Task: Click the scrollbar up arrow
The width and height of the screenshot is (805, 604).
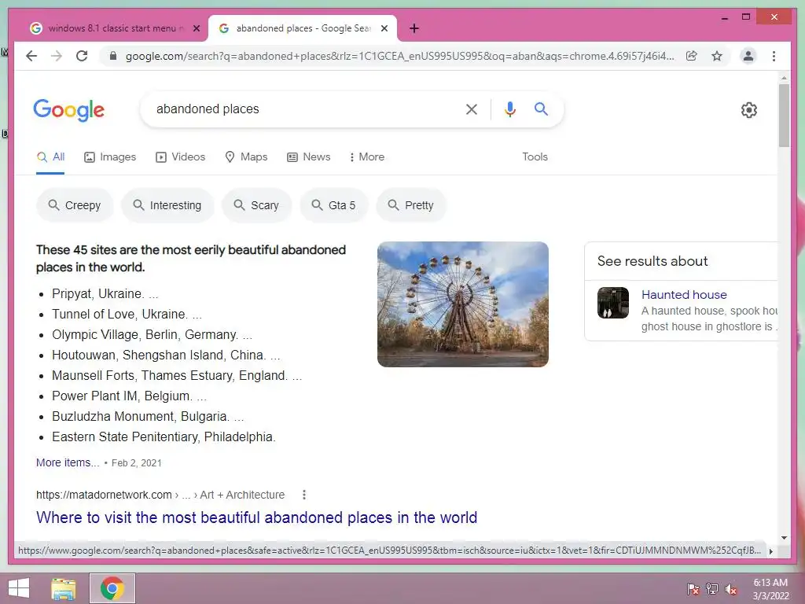Action: [x=784, y=78]
